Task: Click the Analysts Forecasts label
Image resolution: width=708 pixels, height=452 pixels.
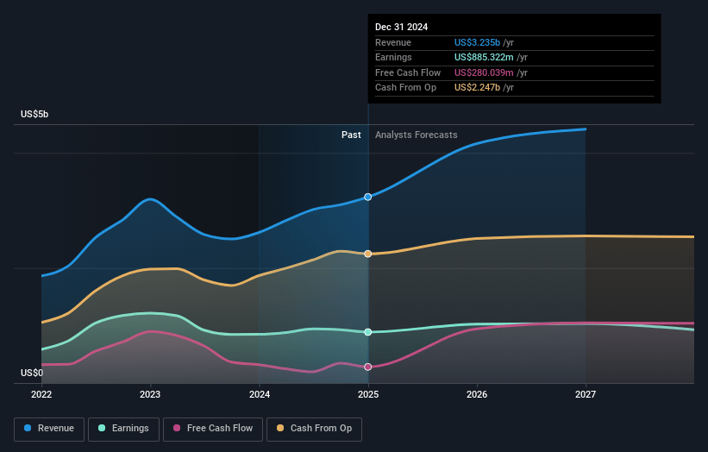Action: [417, 135]
